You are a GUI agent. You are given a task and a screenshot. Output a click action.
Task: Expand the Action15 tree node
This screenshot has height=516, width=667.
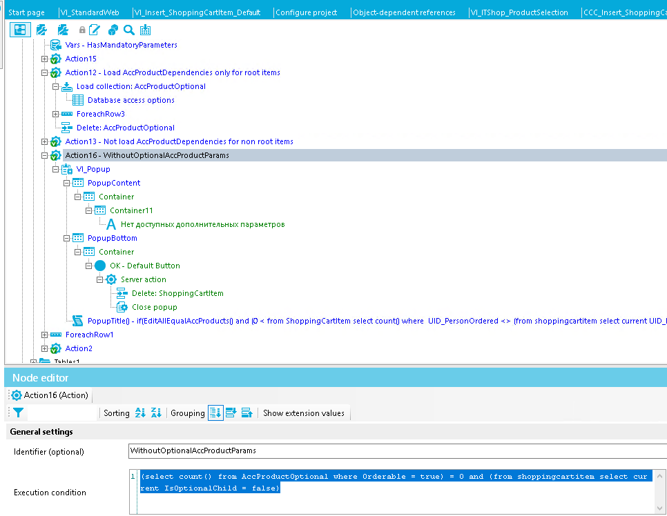(x=45, y=59)
